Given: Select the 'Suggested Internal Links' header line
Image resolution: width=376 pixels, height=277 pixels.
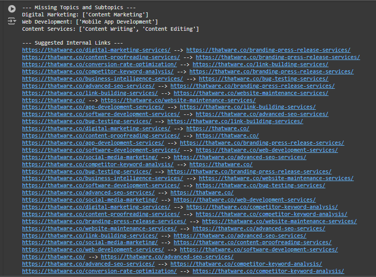Looking at the screenshot, I should pos(73,43).
